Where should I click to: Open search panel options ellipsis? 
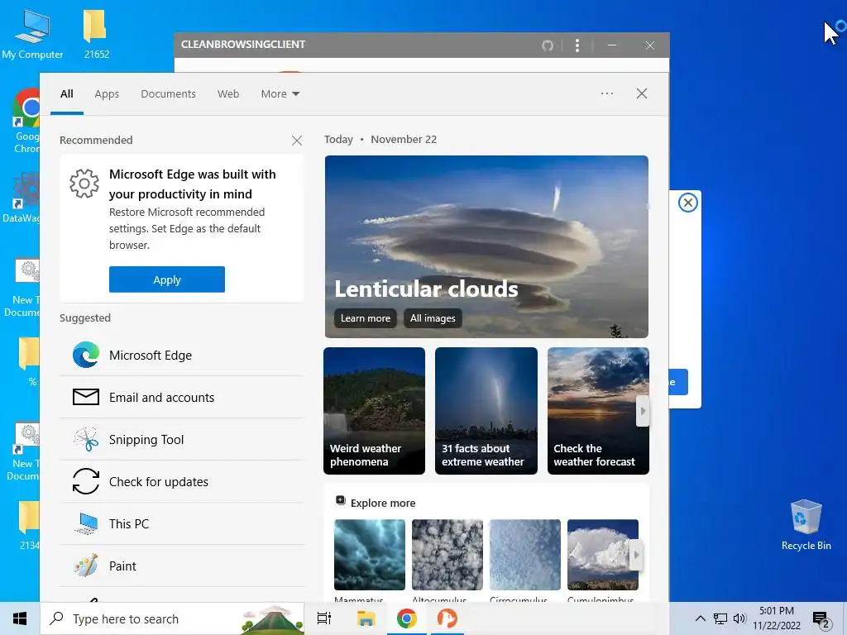tap(607, 93)
